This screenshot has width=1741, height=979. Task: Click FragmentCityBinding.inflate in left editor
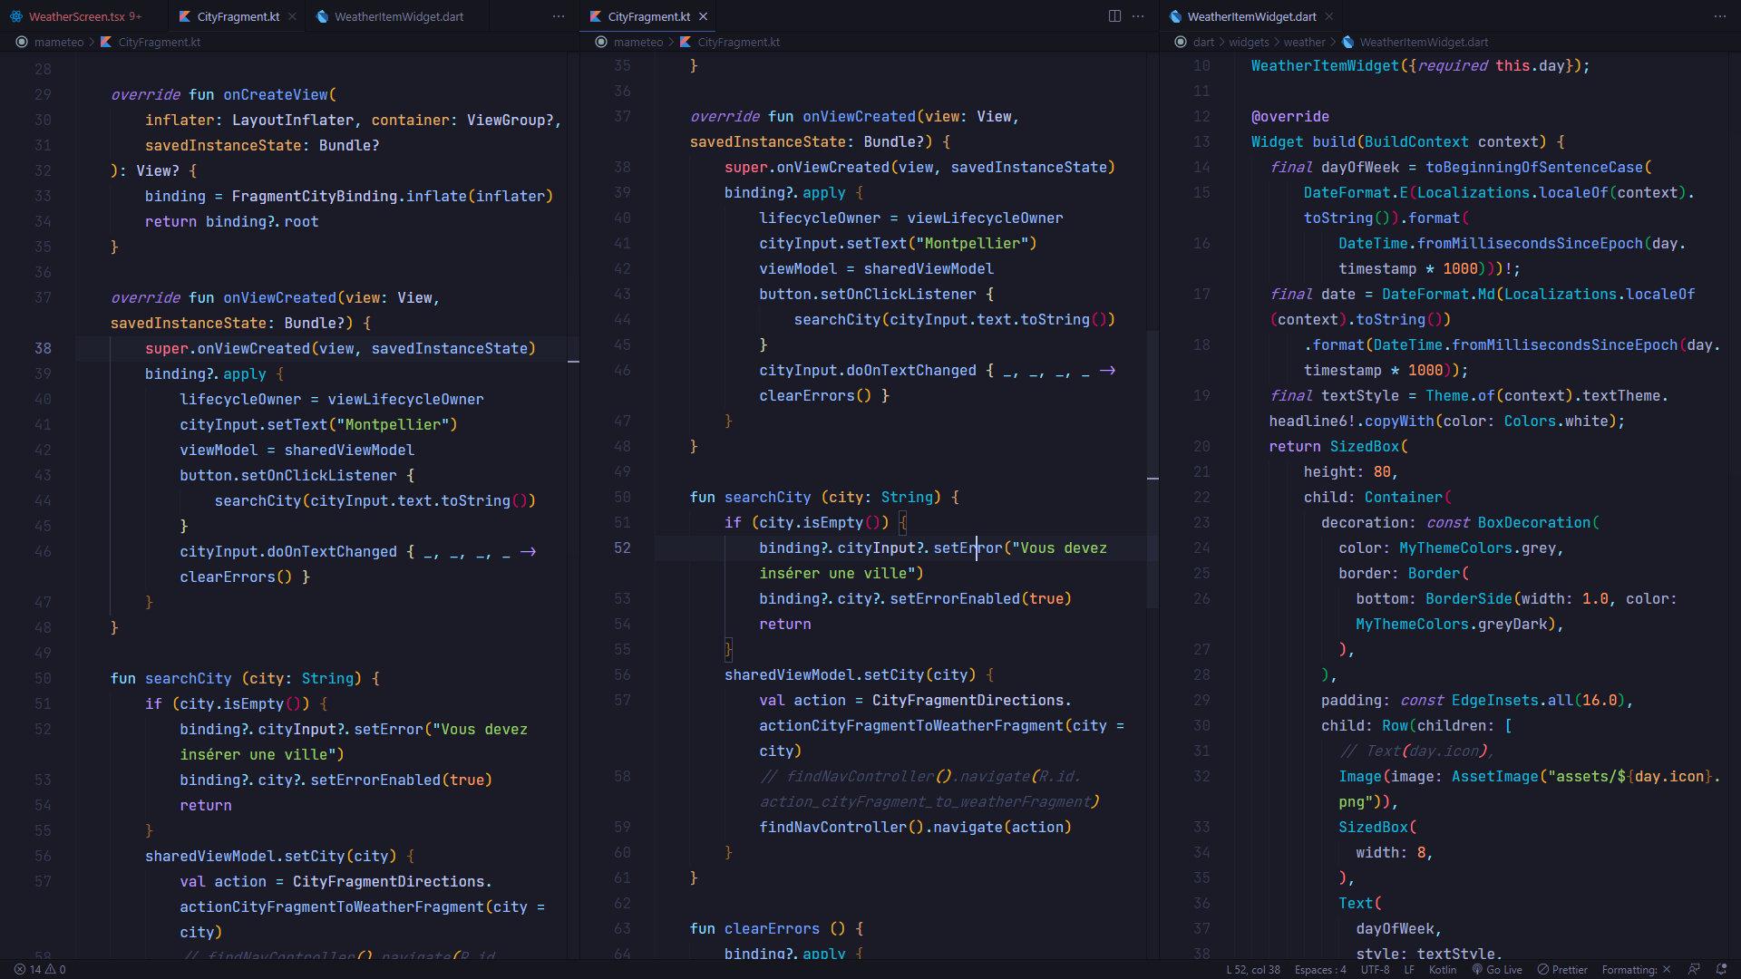[349, 196]
